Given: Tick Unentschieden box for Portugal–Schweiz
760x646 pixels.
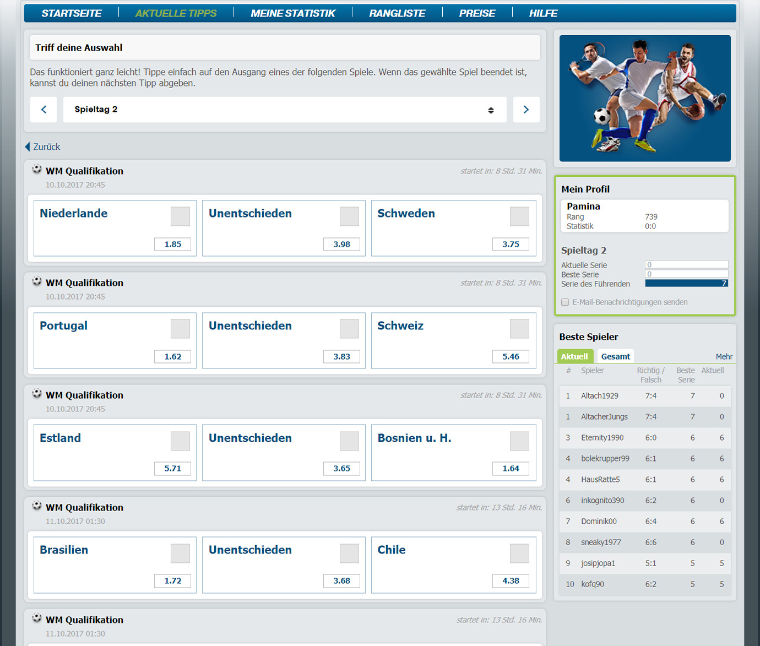Looking at the screenshot, I should pos(349,329).
